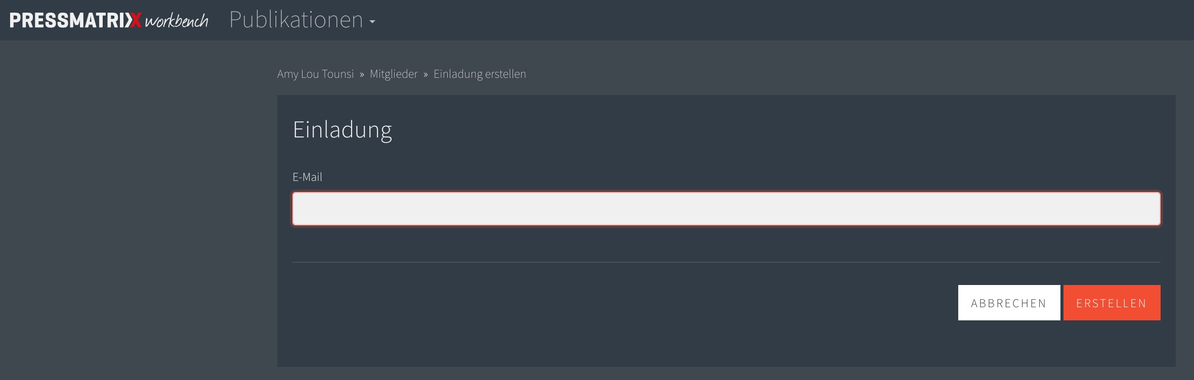Open the Publikationen dropdown menu

coord(302,20)
